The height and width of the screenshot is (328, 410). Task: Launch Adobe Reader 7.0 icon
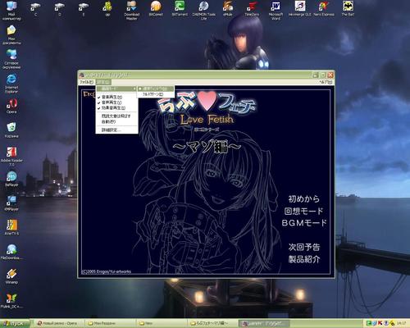(11, 157)
